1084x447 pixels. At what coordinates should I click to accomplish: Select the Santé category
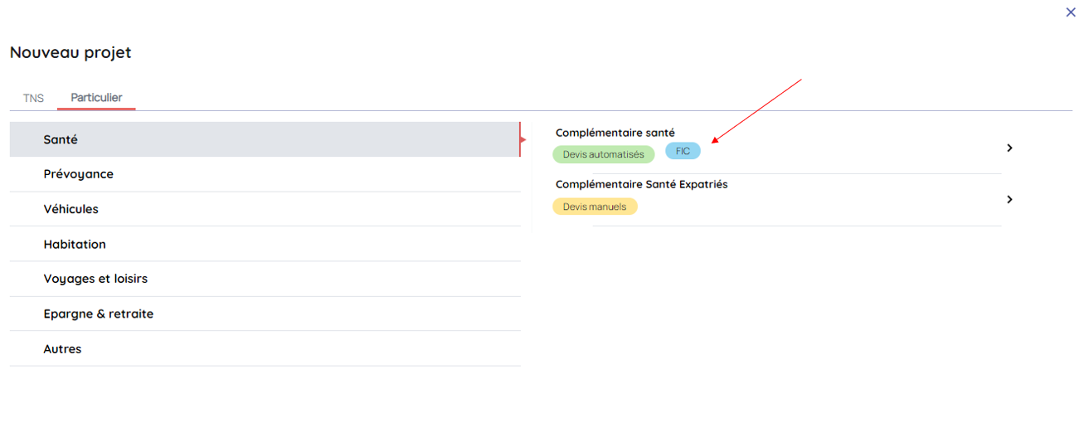click(x=61, y=139)
